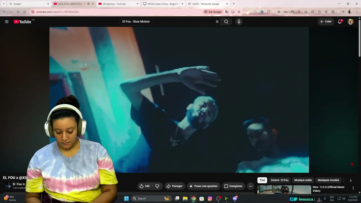Open Task View on taskbar

(x=177, y=198)
